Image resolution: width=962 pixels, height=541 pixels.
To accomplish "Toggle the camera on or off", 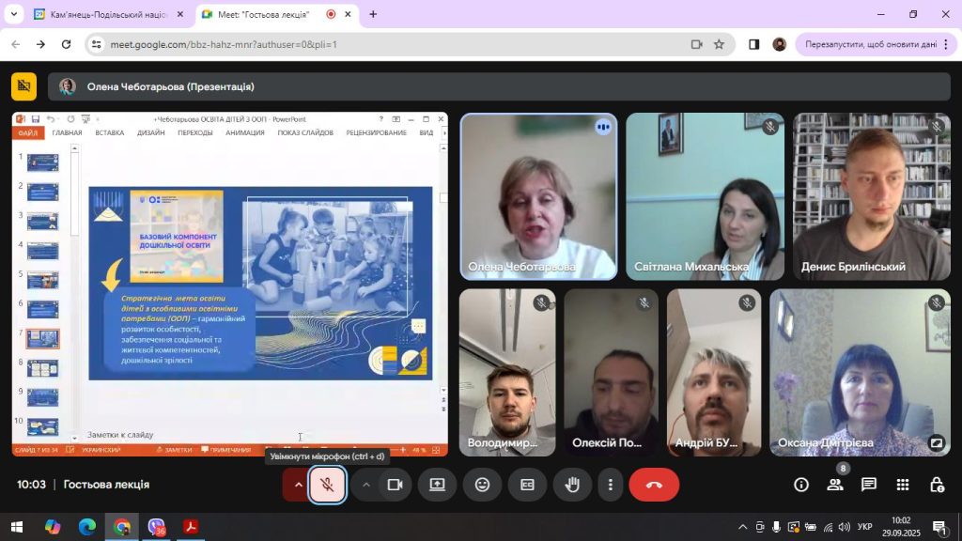I will click(x=396, y=485).
